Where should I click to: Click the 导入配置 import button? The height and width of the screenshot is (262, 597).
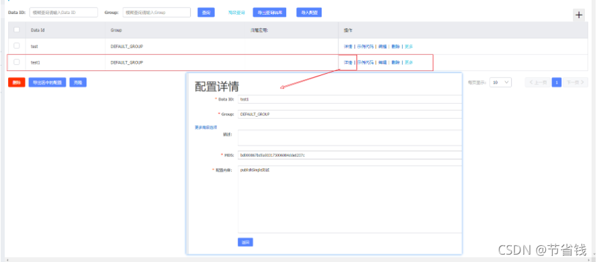(x=309, y=13)
